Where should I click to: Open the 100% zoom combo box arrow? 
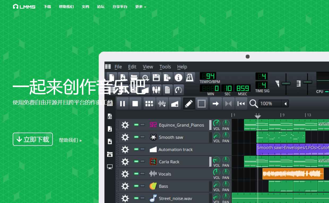click(x=285, y=104)
